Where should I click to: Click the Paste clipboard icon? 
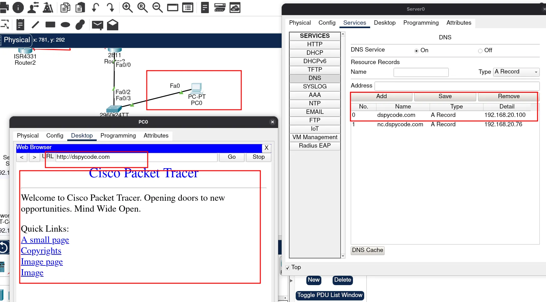point(80,8)
